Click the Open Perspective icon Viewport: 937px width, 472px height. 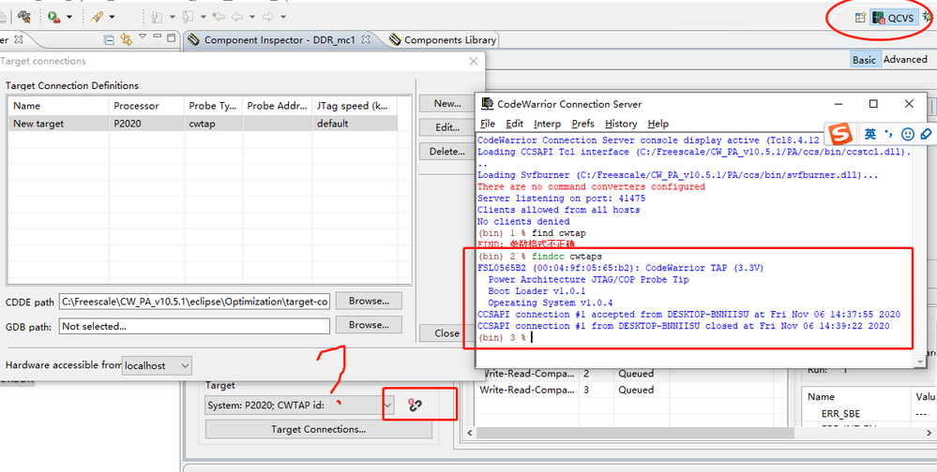point(860,18)
